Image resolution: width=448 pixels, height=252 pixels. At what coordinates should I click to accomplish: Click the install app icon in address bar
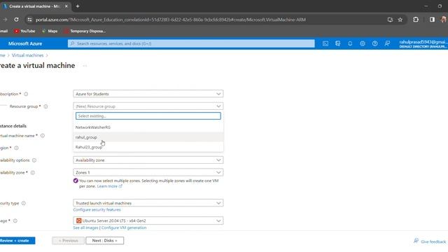pos(390,20)
